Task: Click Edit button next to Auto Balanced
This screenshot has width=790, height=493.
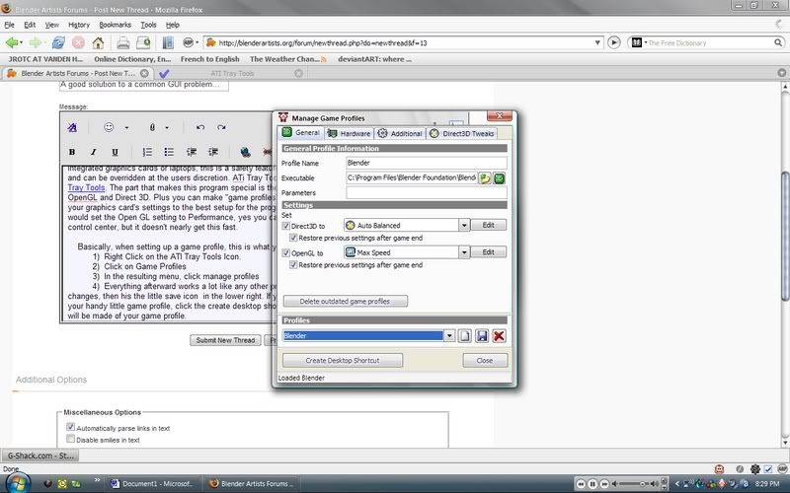Action: coord(488,226)
